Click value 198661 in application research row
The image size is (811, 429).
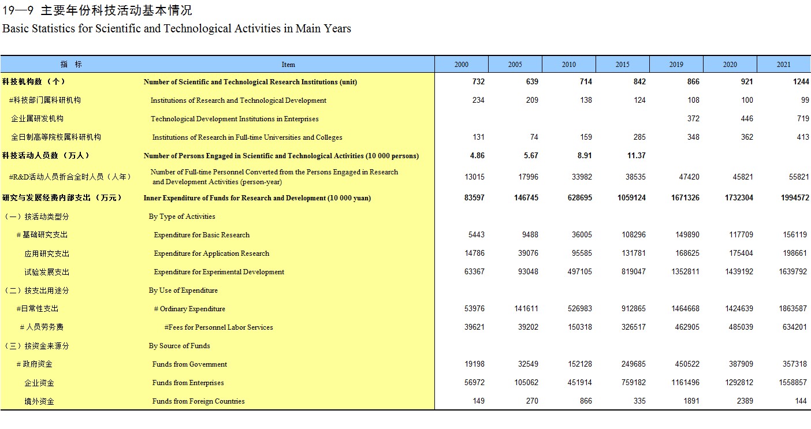click(x=796, y=253)
